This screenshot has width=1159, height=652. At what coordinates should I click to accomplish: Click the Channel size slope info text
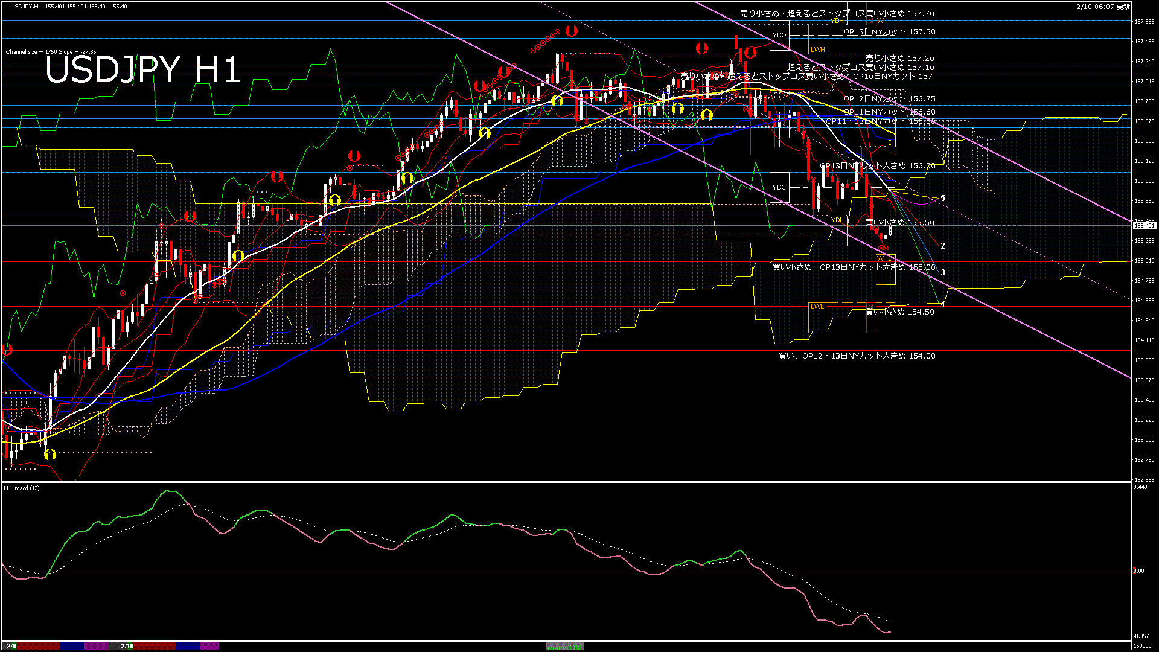[x=51, y=52]
